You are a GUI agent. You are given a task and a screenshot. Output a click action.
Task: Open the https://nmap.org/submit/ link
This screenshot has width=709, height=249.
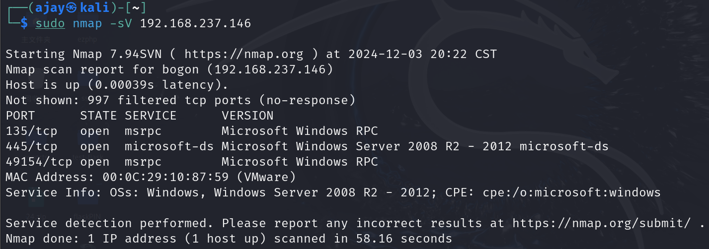coord(602,223)
